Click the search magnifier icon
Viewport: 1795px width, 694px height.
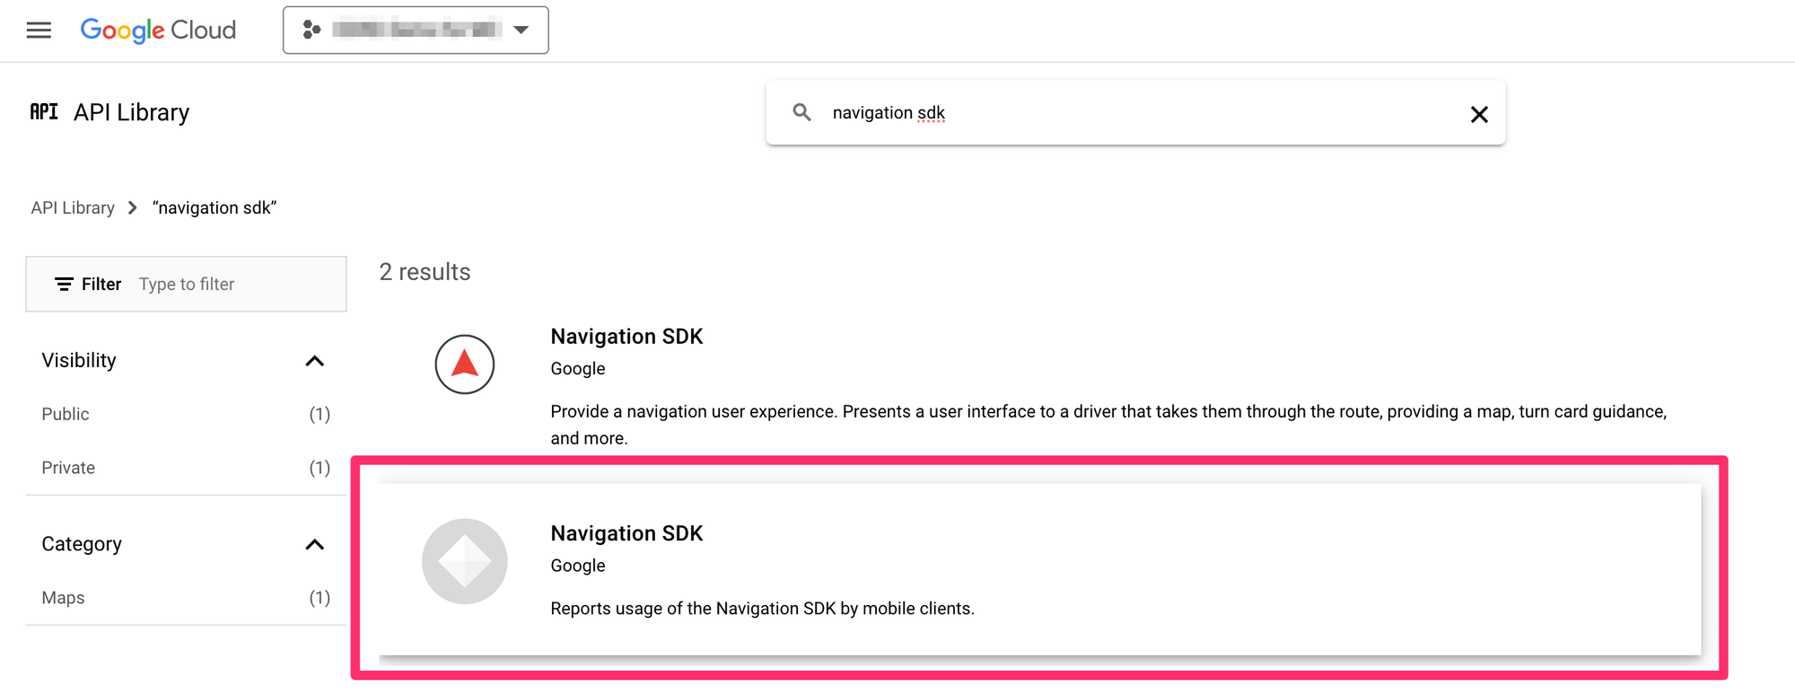tap(801, 112)
